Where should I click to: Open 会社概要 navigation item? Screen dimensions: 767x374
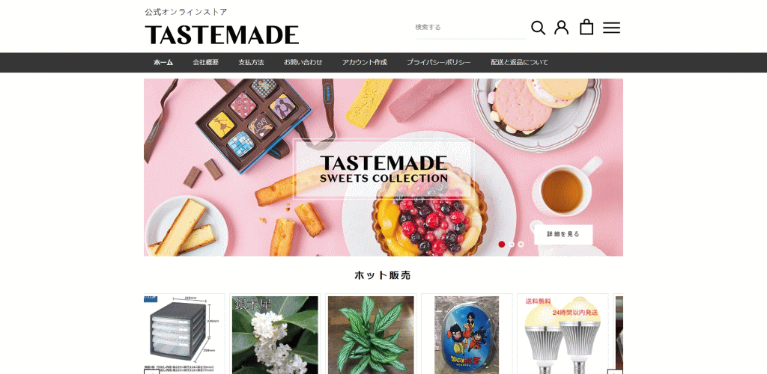(205, 63)
